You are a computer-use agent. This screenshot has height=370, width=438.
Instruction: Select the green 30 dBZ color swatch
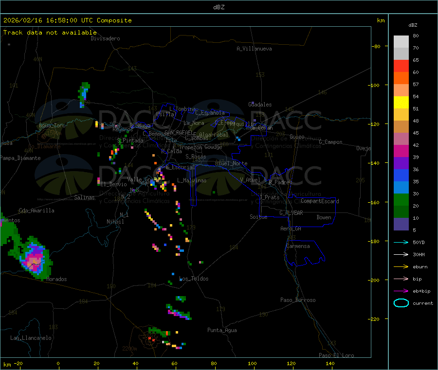point(401,199)
